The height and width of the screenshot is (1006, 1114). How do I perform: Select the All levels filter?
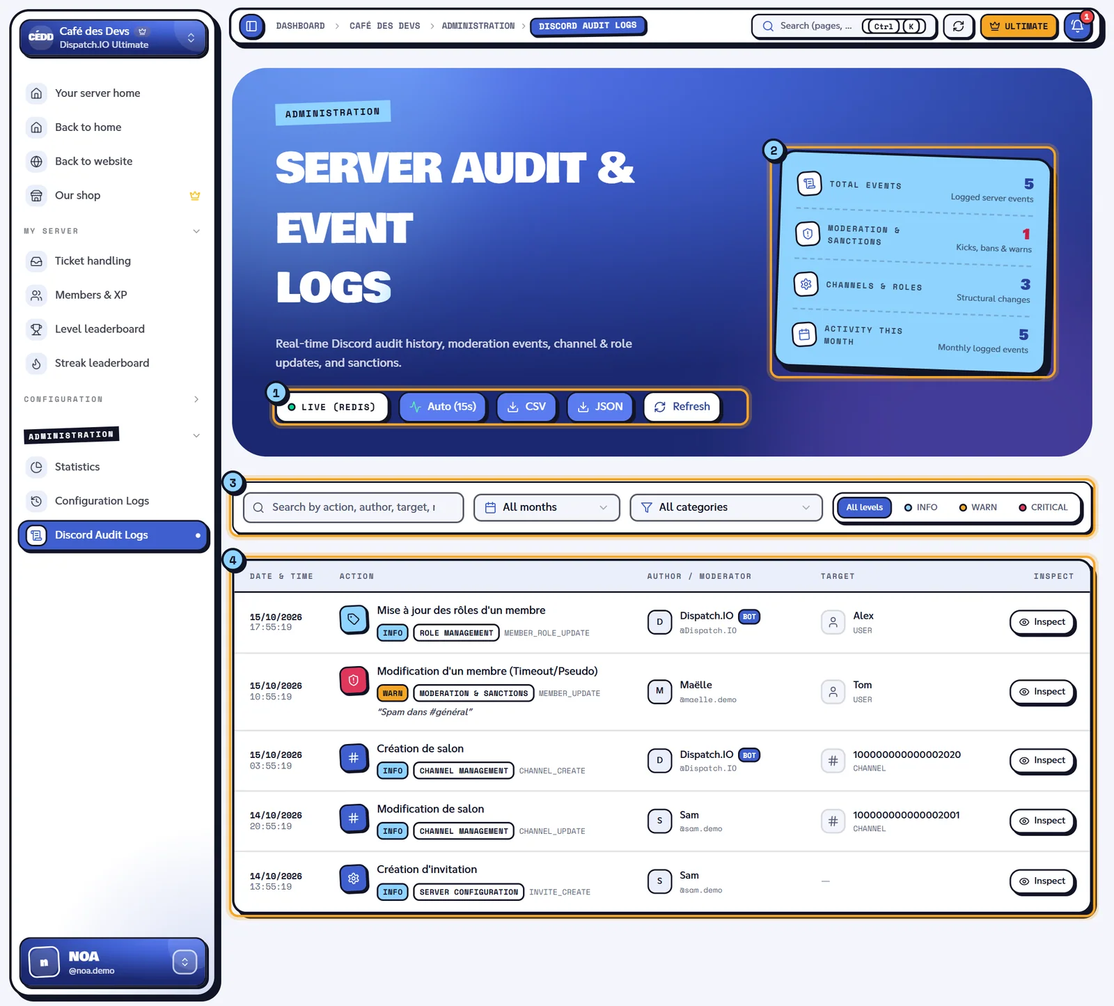point(864,507)
